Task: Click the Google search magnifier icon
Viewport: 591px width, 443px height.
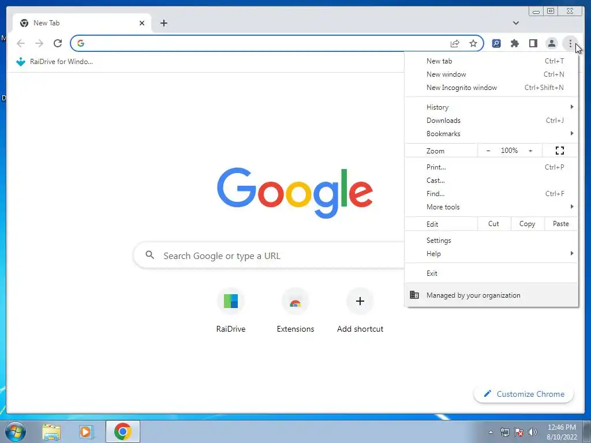Action: click(x=149, y=255)
